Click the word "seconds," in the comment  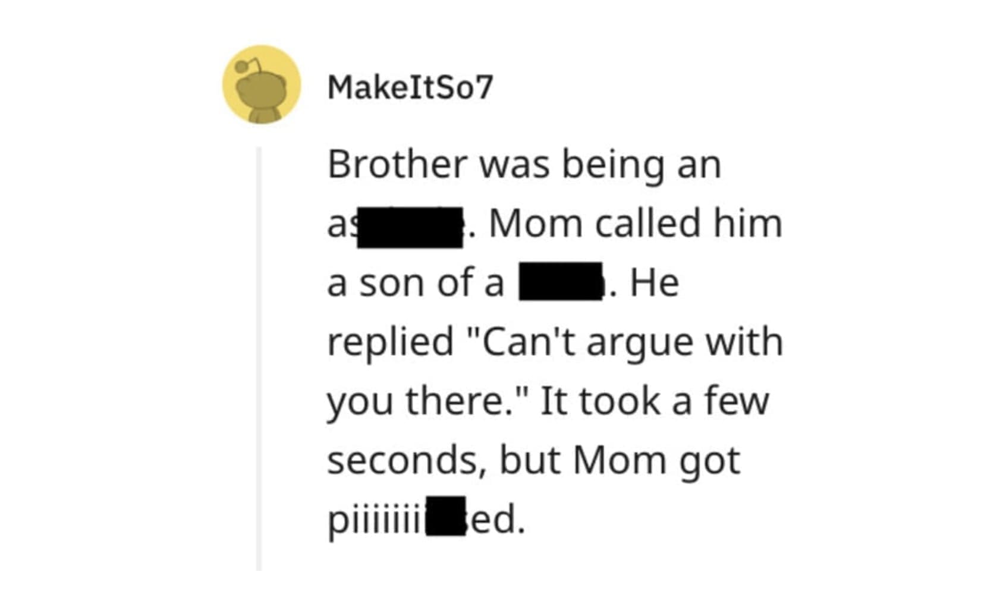405,460
